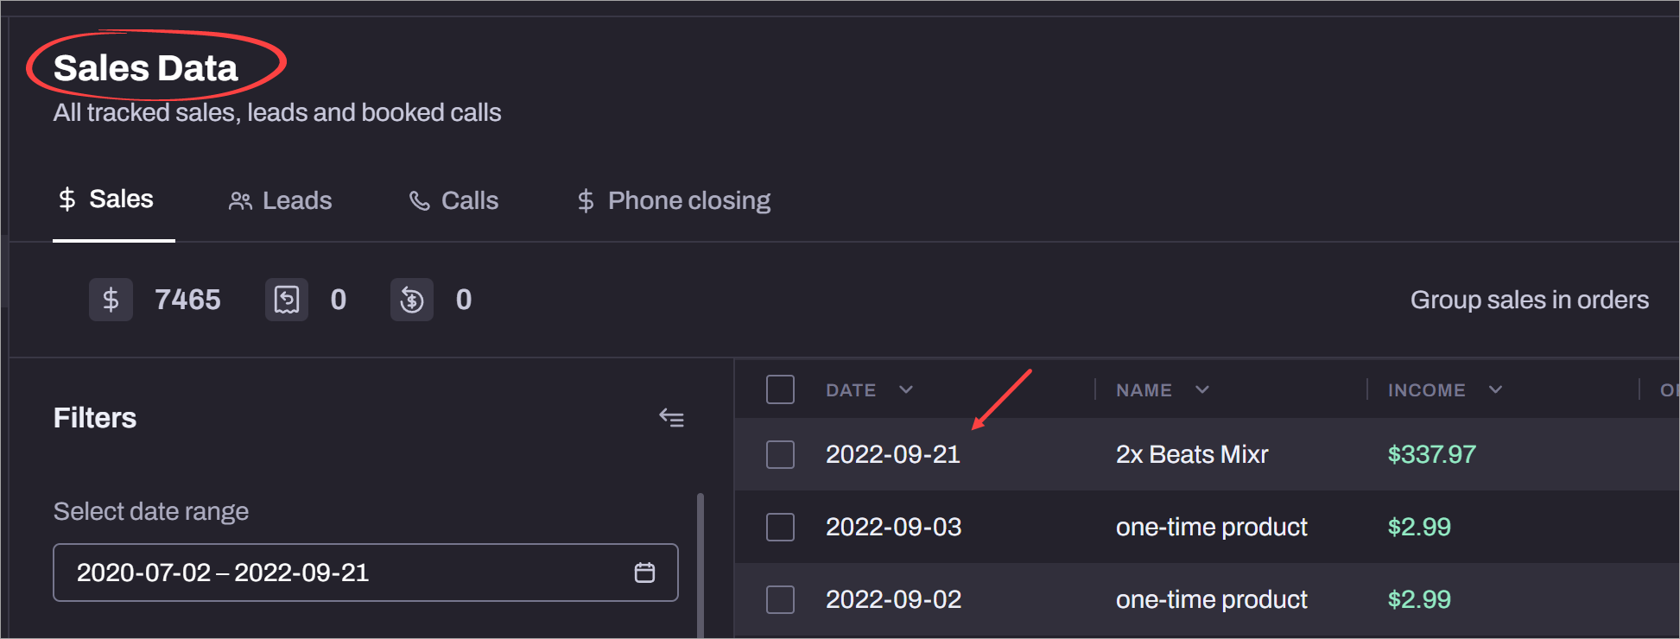Expand the INCOME column sort chevron

point(1496,390)
